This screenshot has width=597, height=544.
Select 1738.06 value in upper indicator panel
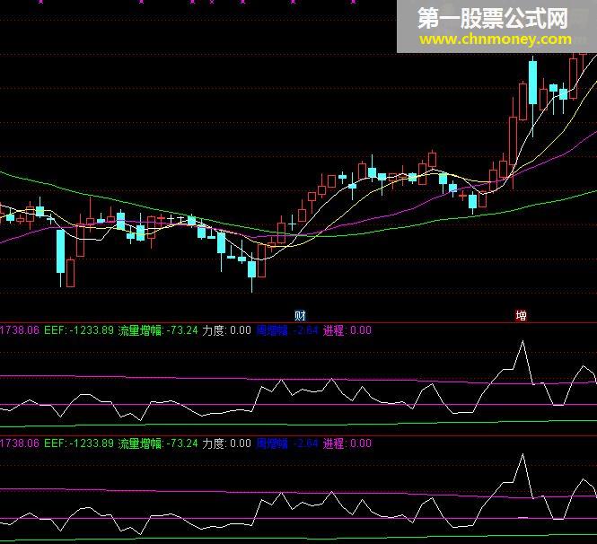click(x=20, y=330)
